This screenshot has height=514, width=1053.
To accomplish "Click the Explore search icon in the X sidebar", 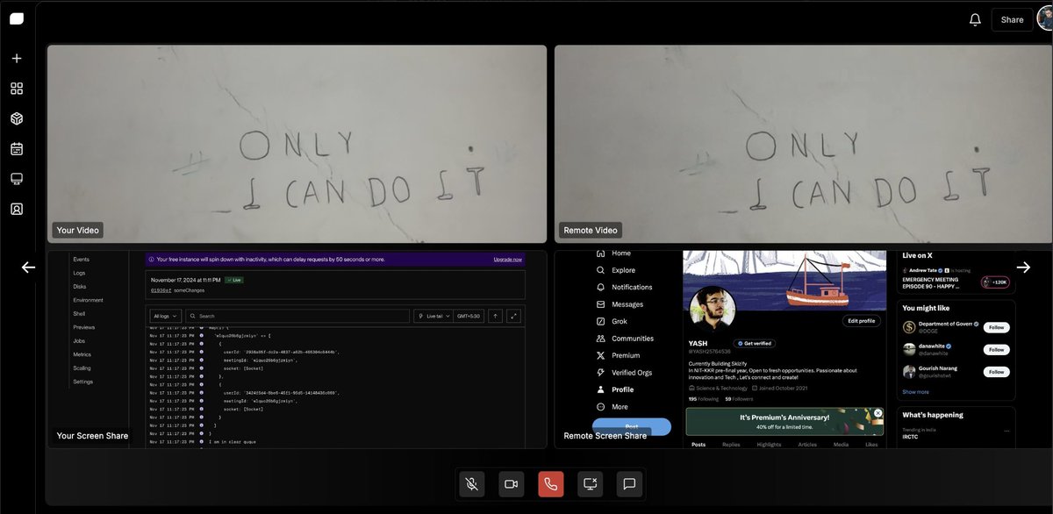I will click(600, 270).
